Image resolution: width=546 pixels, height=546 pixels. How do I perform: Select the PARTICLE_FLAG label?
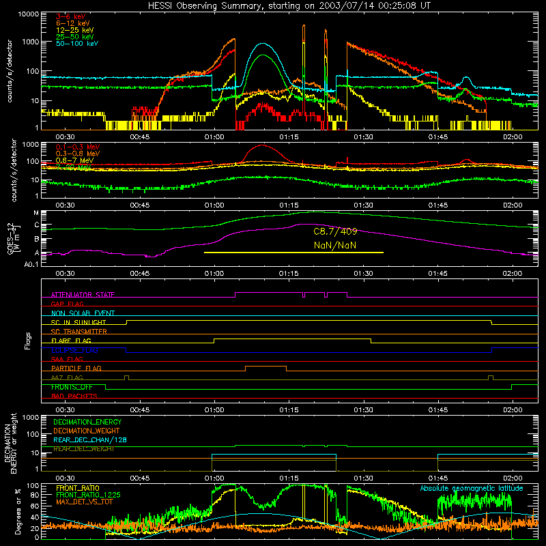click(76, 368)
